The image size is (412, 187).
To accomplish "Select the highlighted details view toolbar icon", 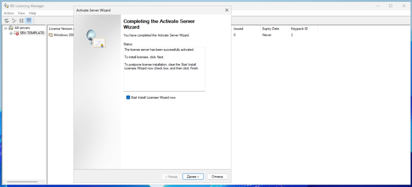I will (29, 21).
